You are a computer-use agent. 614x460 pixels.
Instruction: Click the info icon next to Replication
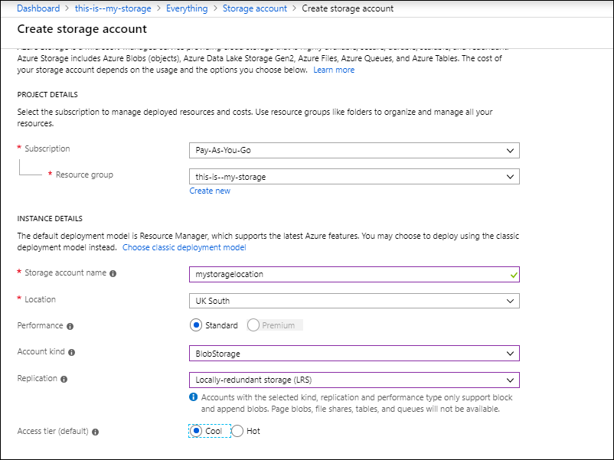64,379
